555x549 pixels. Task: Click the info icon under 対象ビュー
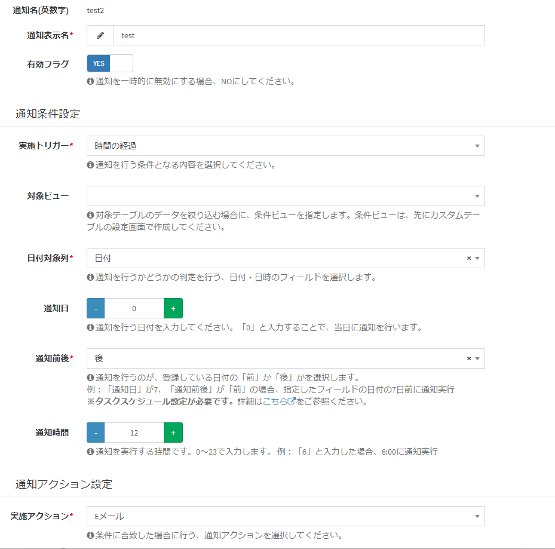click(90, 215)
